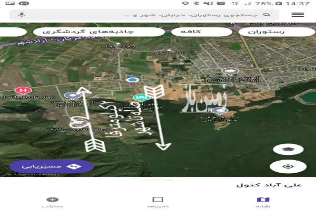Tap the university marker with graduation cap
Viewport: 316px width, 210px height.
coord(230,71)
